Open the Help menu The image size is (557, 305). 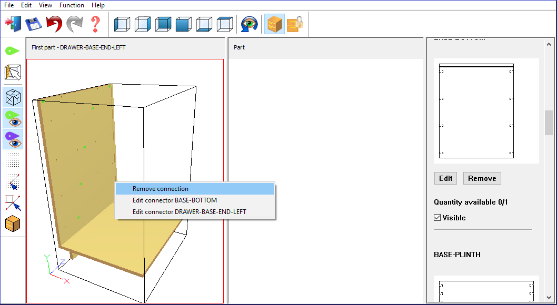[x=98, y=5]
